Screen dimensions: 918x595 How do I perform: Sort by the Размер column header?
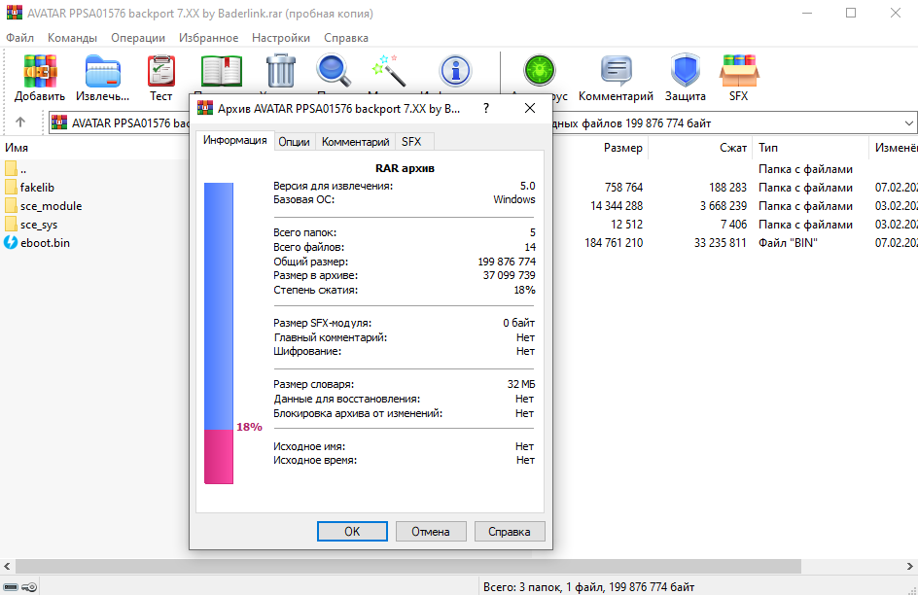622,148
